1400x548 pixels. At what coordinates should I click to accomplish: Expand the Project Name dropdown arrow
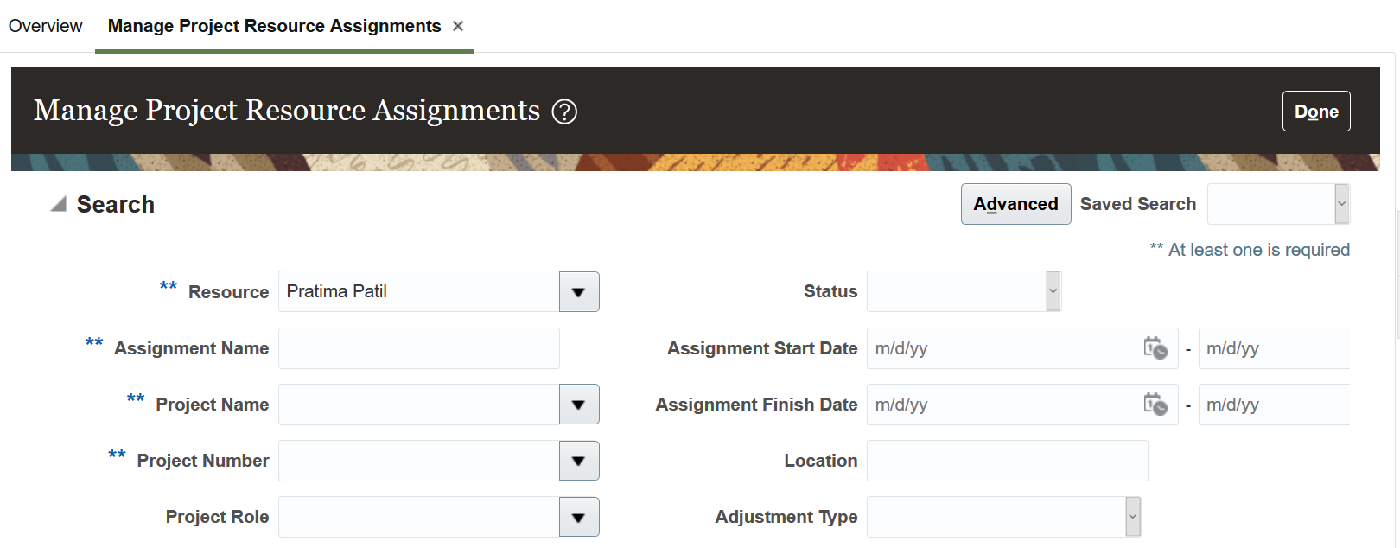[x=579, y=405]
